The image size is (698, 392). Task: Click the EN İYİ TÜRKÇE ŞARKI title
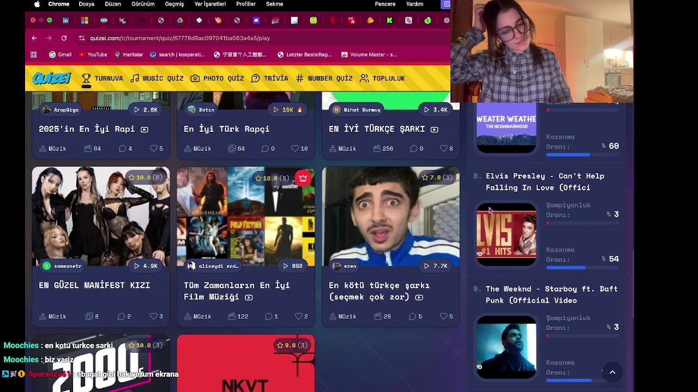click(x=377, y=129)
